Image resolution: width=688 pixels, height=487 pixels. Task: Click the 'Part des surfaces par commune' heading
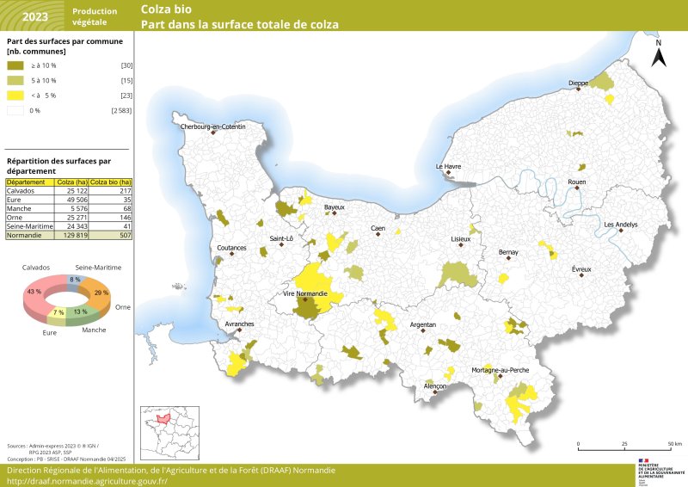[x=65, y=46]
